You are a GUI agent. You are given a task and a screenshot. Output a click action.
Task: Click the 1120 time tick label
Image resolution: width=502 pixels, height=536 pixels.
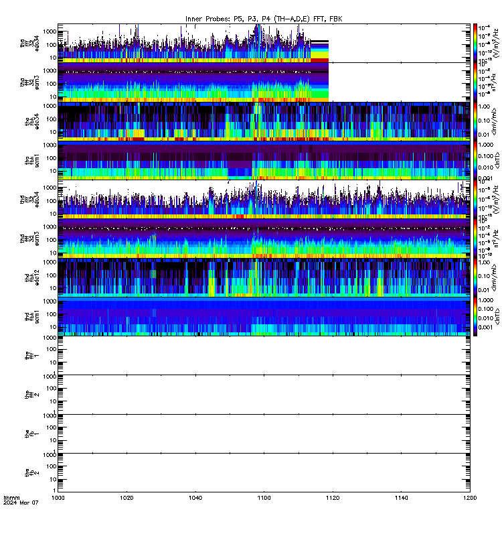[x=333, y=498]
